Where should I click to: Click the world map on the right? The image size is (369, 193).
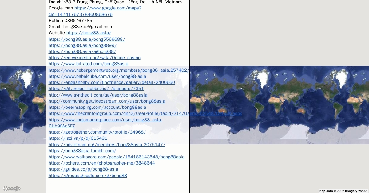tap(277, 104)
